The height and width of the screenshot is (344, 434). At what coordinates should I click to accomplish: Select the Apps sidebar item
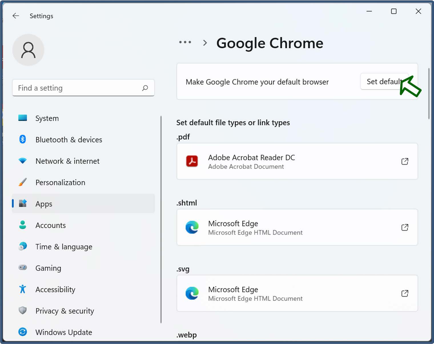[x=83, y=203]
